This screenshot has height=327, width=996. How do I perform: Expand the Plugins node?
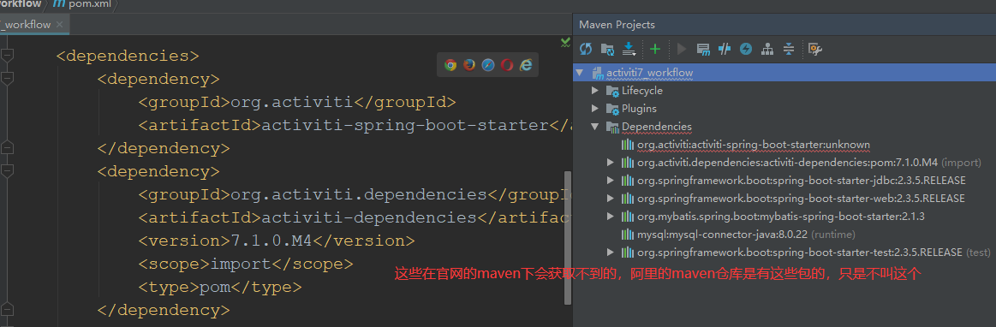click(595, 109)
